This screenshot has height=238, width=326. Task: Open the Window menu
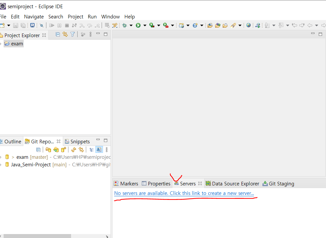[x=111, y=17]
